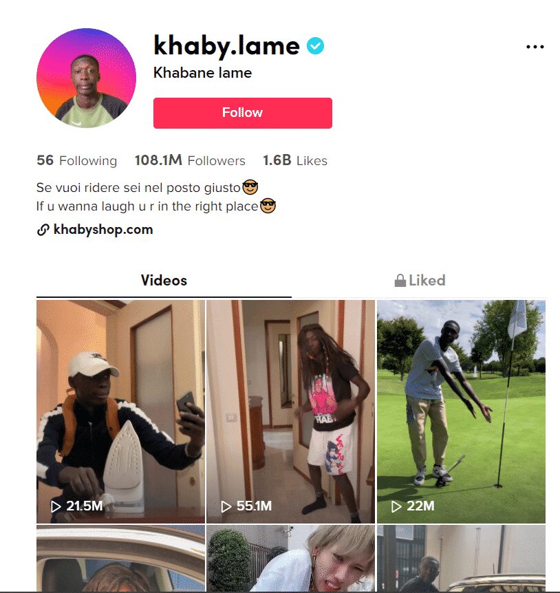Open the three-dot more options menu
Image resolution: width=560 pixels, height=593 pixels.
click(x=535, y=47)
